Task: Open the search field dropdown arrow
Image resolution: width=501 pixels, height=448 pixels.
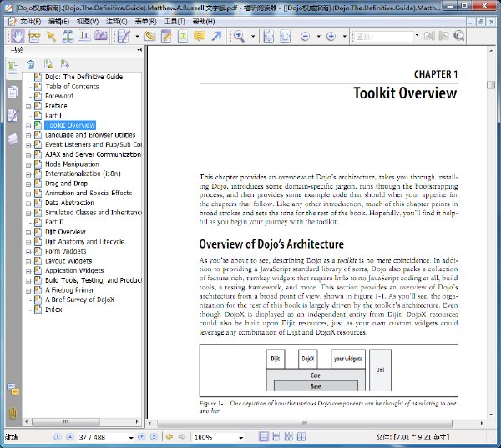Action: 417,35
